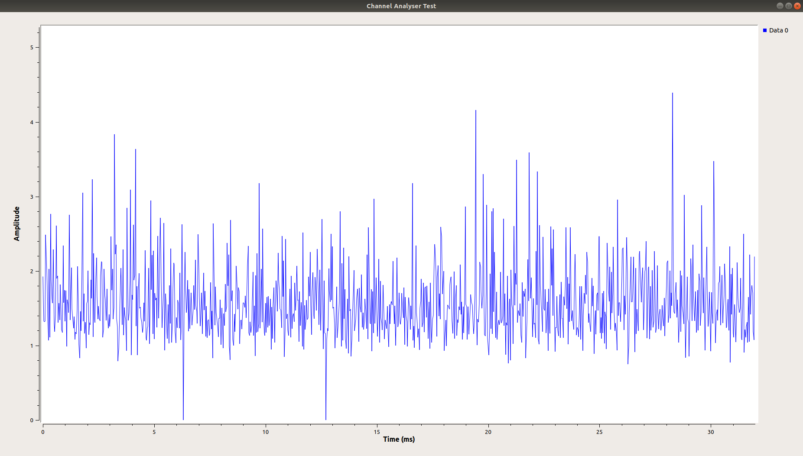Click the x-axis tick value 5
This screenshot has width=803, height=456.
click(154, 432)
